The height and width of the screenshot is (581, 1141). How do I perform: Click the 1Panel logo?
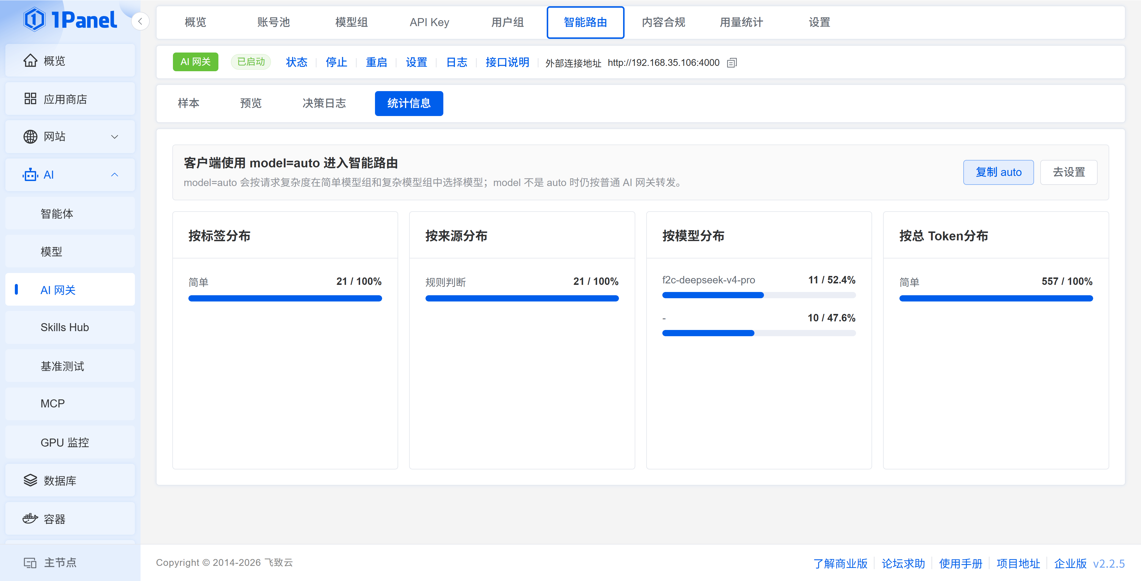click(70, 20)
